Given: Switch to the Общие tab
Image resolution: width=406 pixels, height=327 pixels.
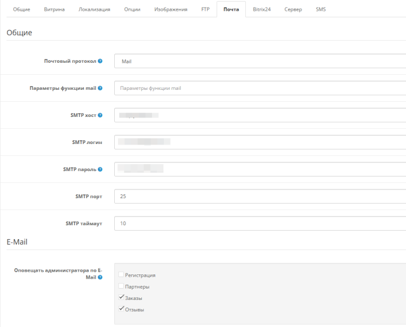Looking at the screenshot, I should tap(22, 9).
